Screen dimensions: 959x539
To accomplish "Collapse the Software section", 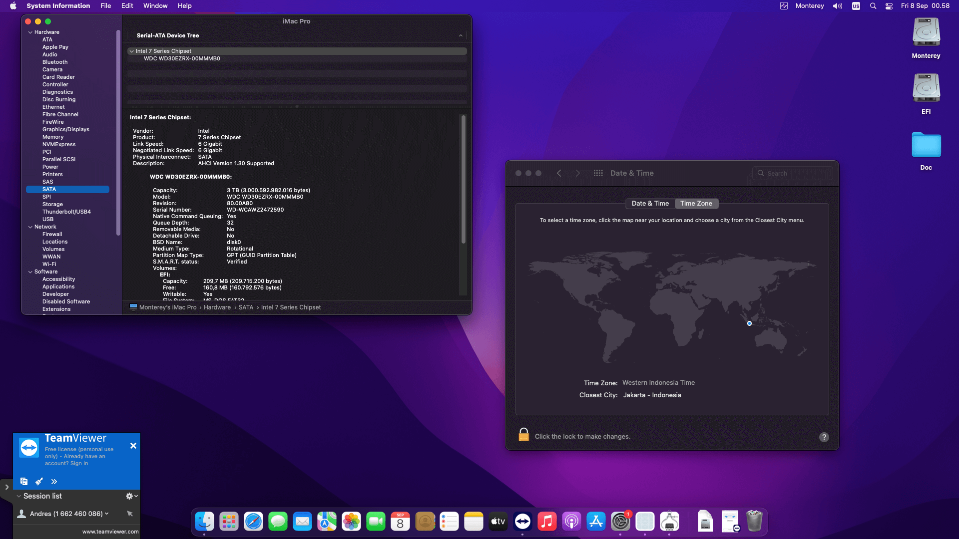I will [x=30, y=272].
